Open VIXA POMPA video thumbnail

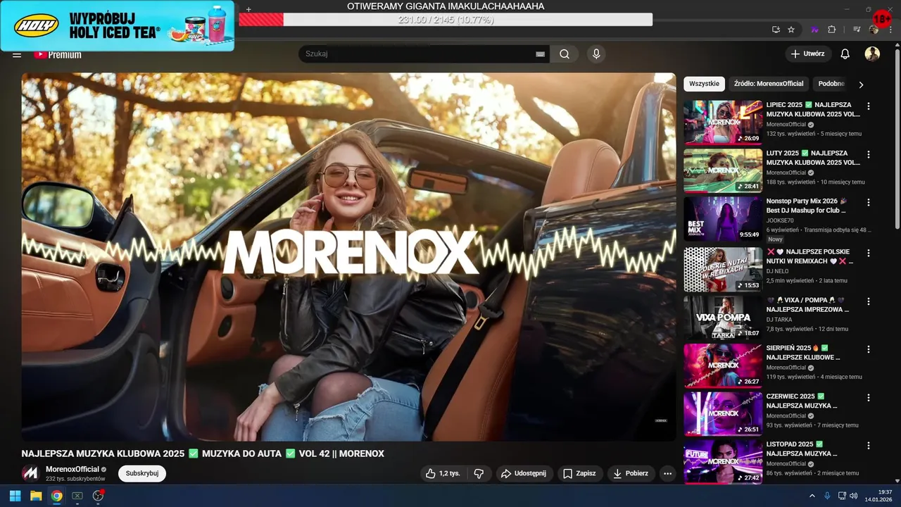pyautogui.click(x=723, y=318)
